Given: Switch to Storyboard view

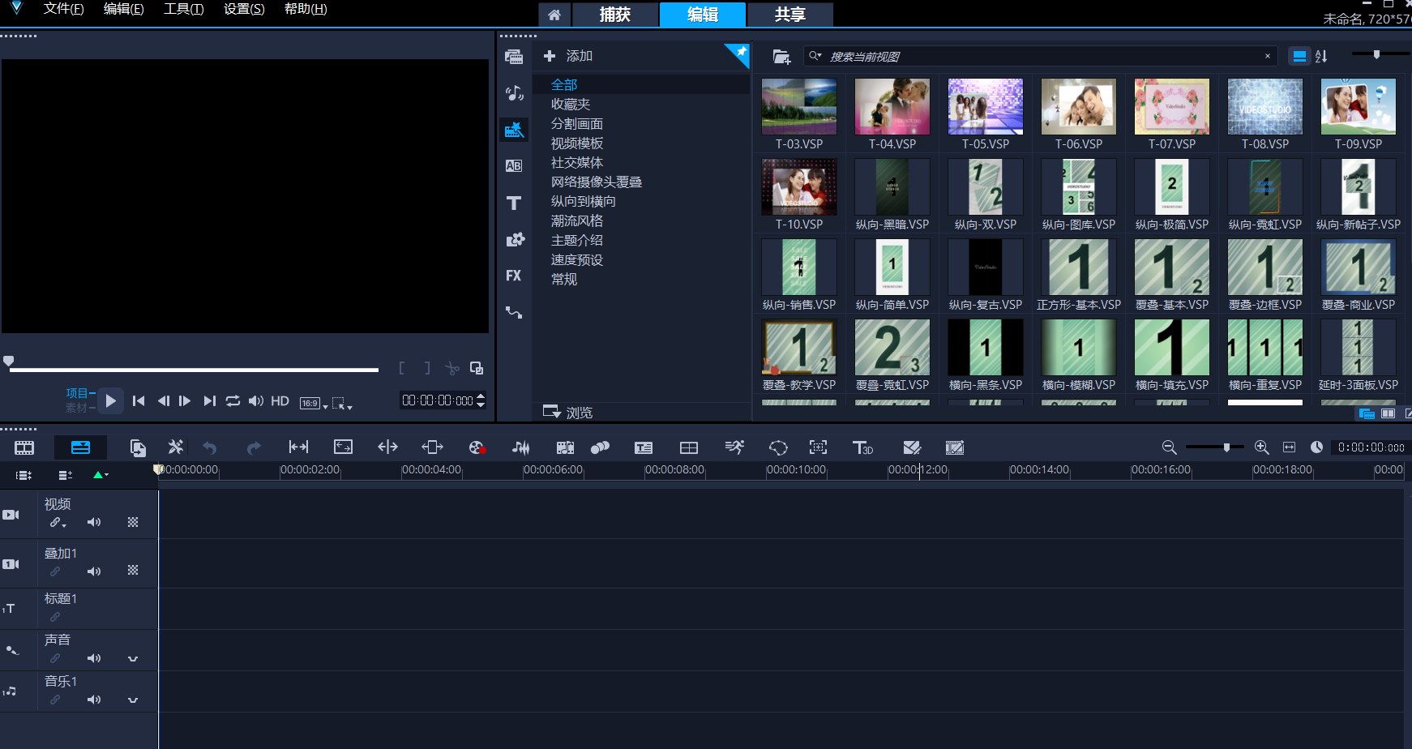Looking at the screenshot, I should tap(24, 447).
